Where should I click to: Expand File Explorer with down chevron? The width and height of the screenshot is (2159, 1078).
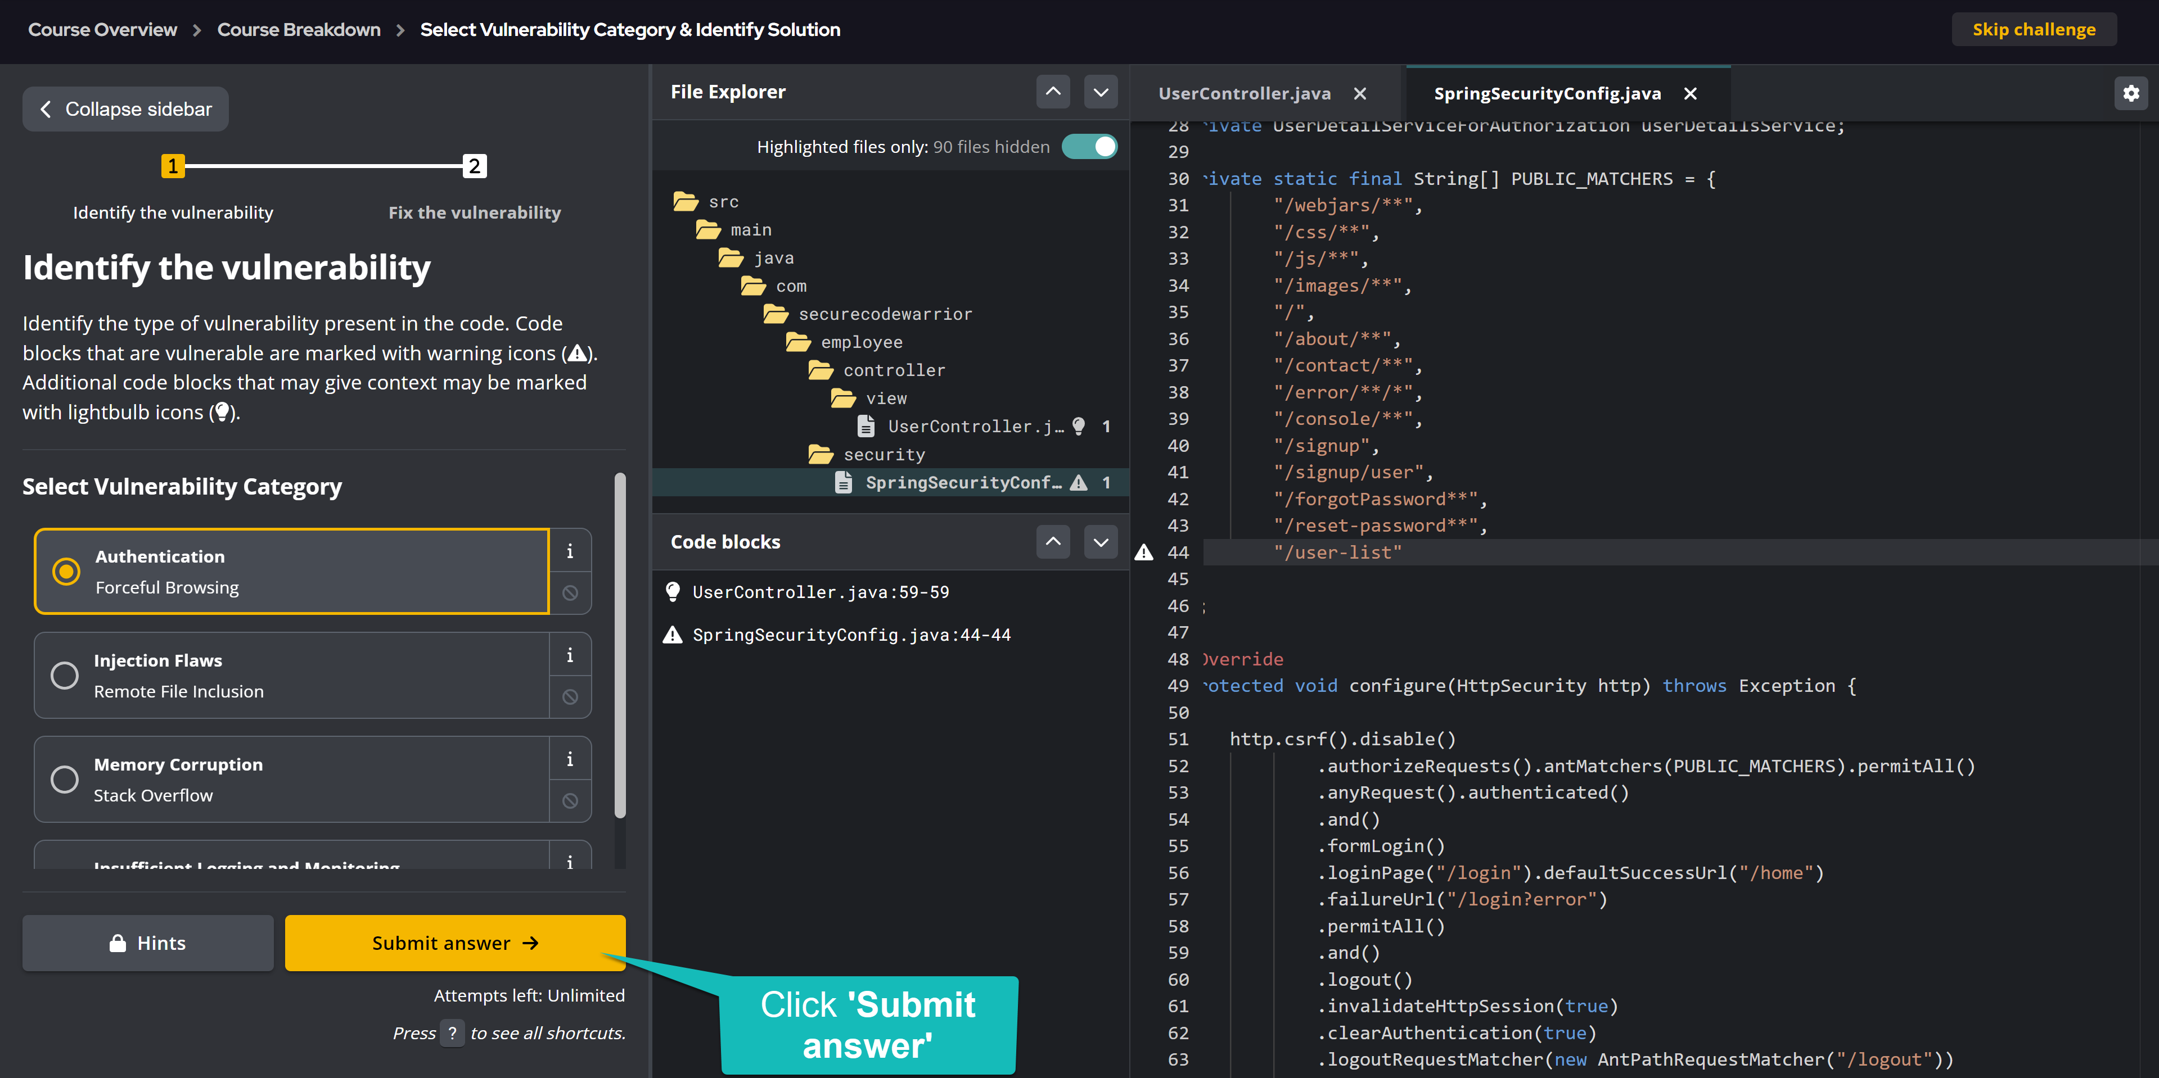tap(1101, 92)
